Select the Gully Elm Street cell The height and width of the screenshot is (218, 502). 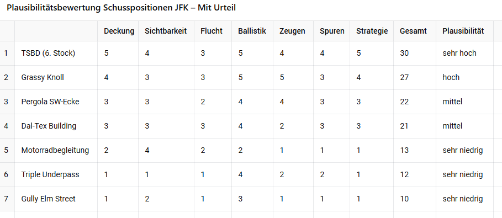(56, 199)
